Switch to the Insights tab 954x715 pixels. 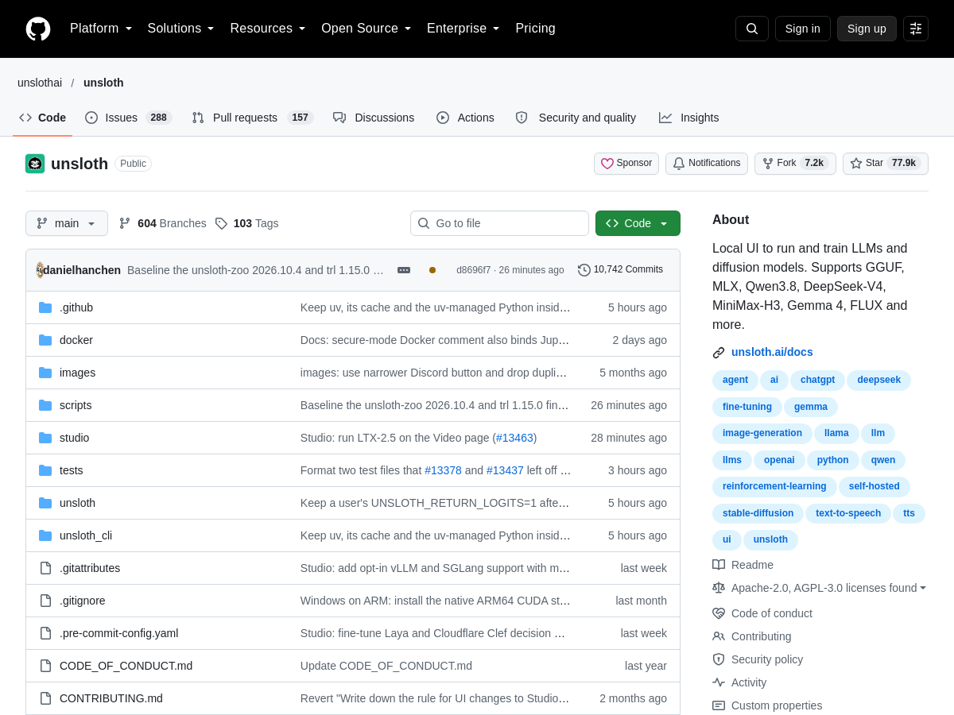click(688, 118)
